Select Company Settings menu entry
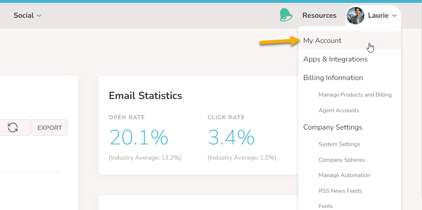Image resolution: width=422 pixels, height=210 pixels. [x=332, y=127]
